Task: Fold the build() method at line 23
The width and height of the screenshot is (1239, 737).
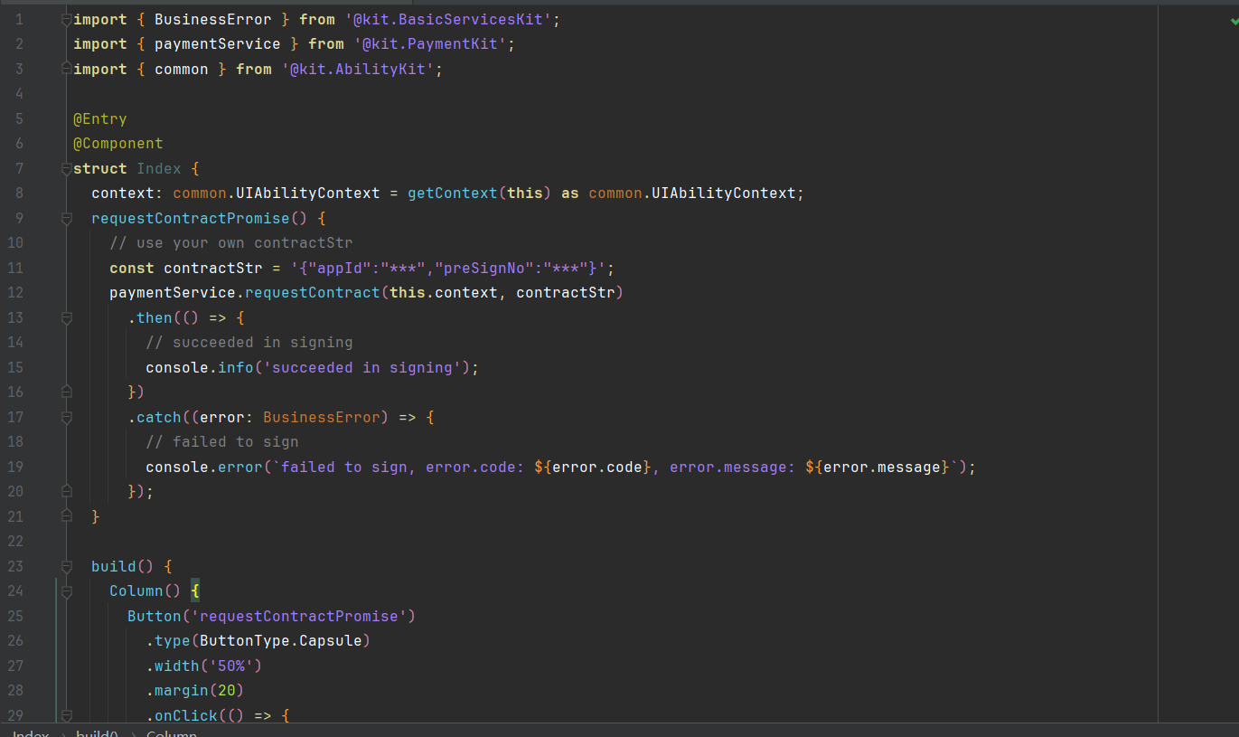Action: click(66, 566)
